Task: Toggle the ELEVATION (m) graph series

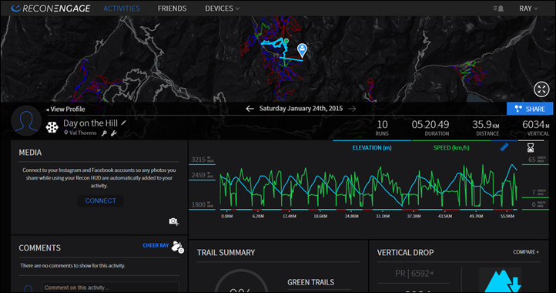Action: click(x=372, y=148)
